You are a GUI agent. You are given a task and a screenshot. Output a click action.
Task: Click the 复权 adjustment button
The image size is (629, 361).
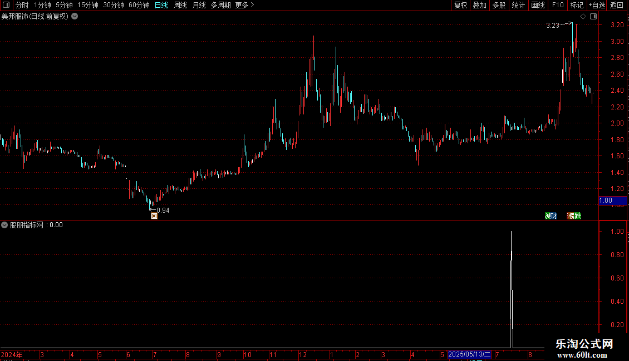[x=460, y=5]
